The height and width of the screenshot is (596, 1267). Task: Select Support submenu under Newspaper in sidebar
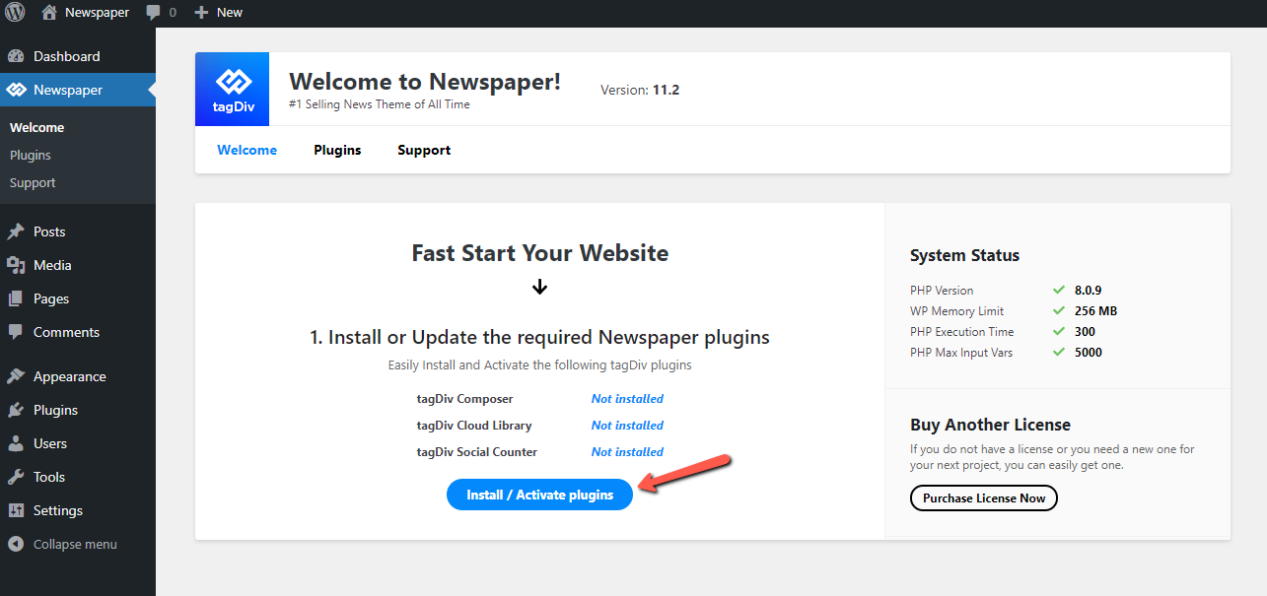click(33, 182)
